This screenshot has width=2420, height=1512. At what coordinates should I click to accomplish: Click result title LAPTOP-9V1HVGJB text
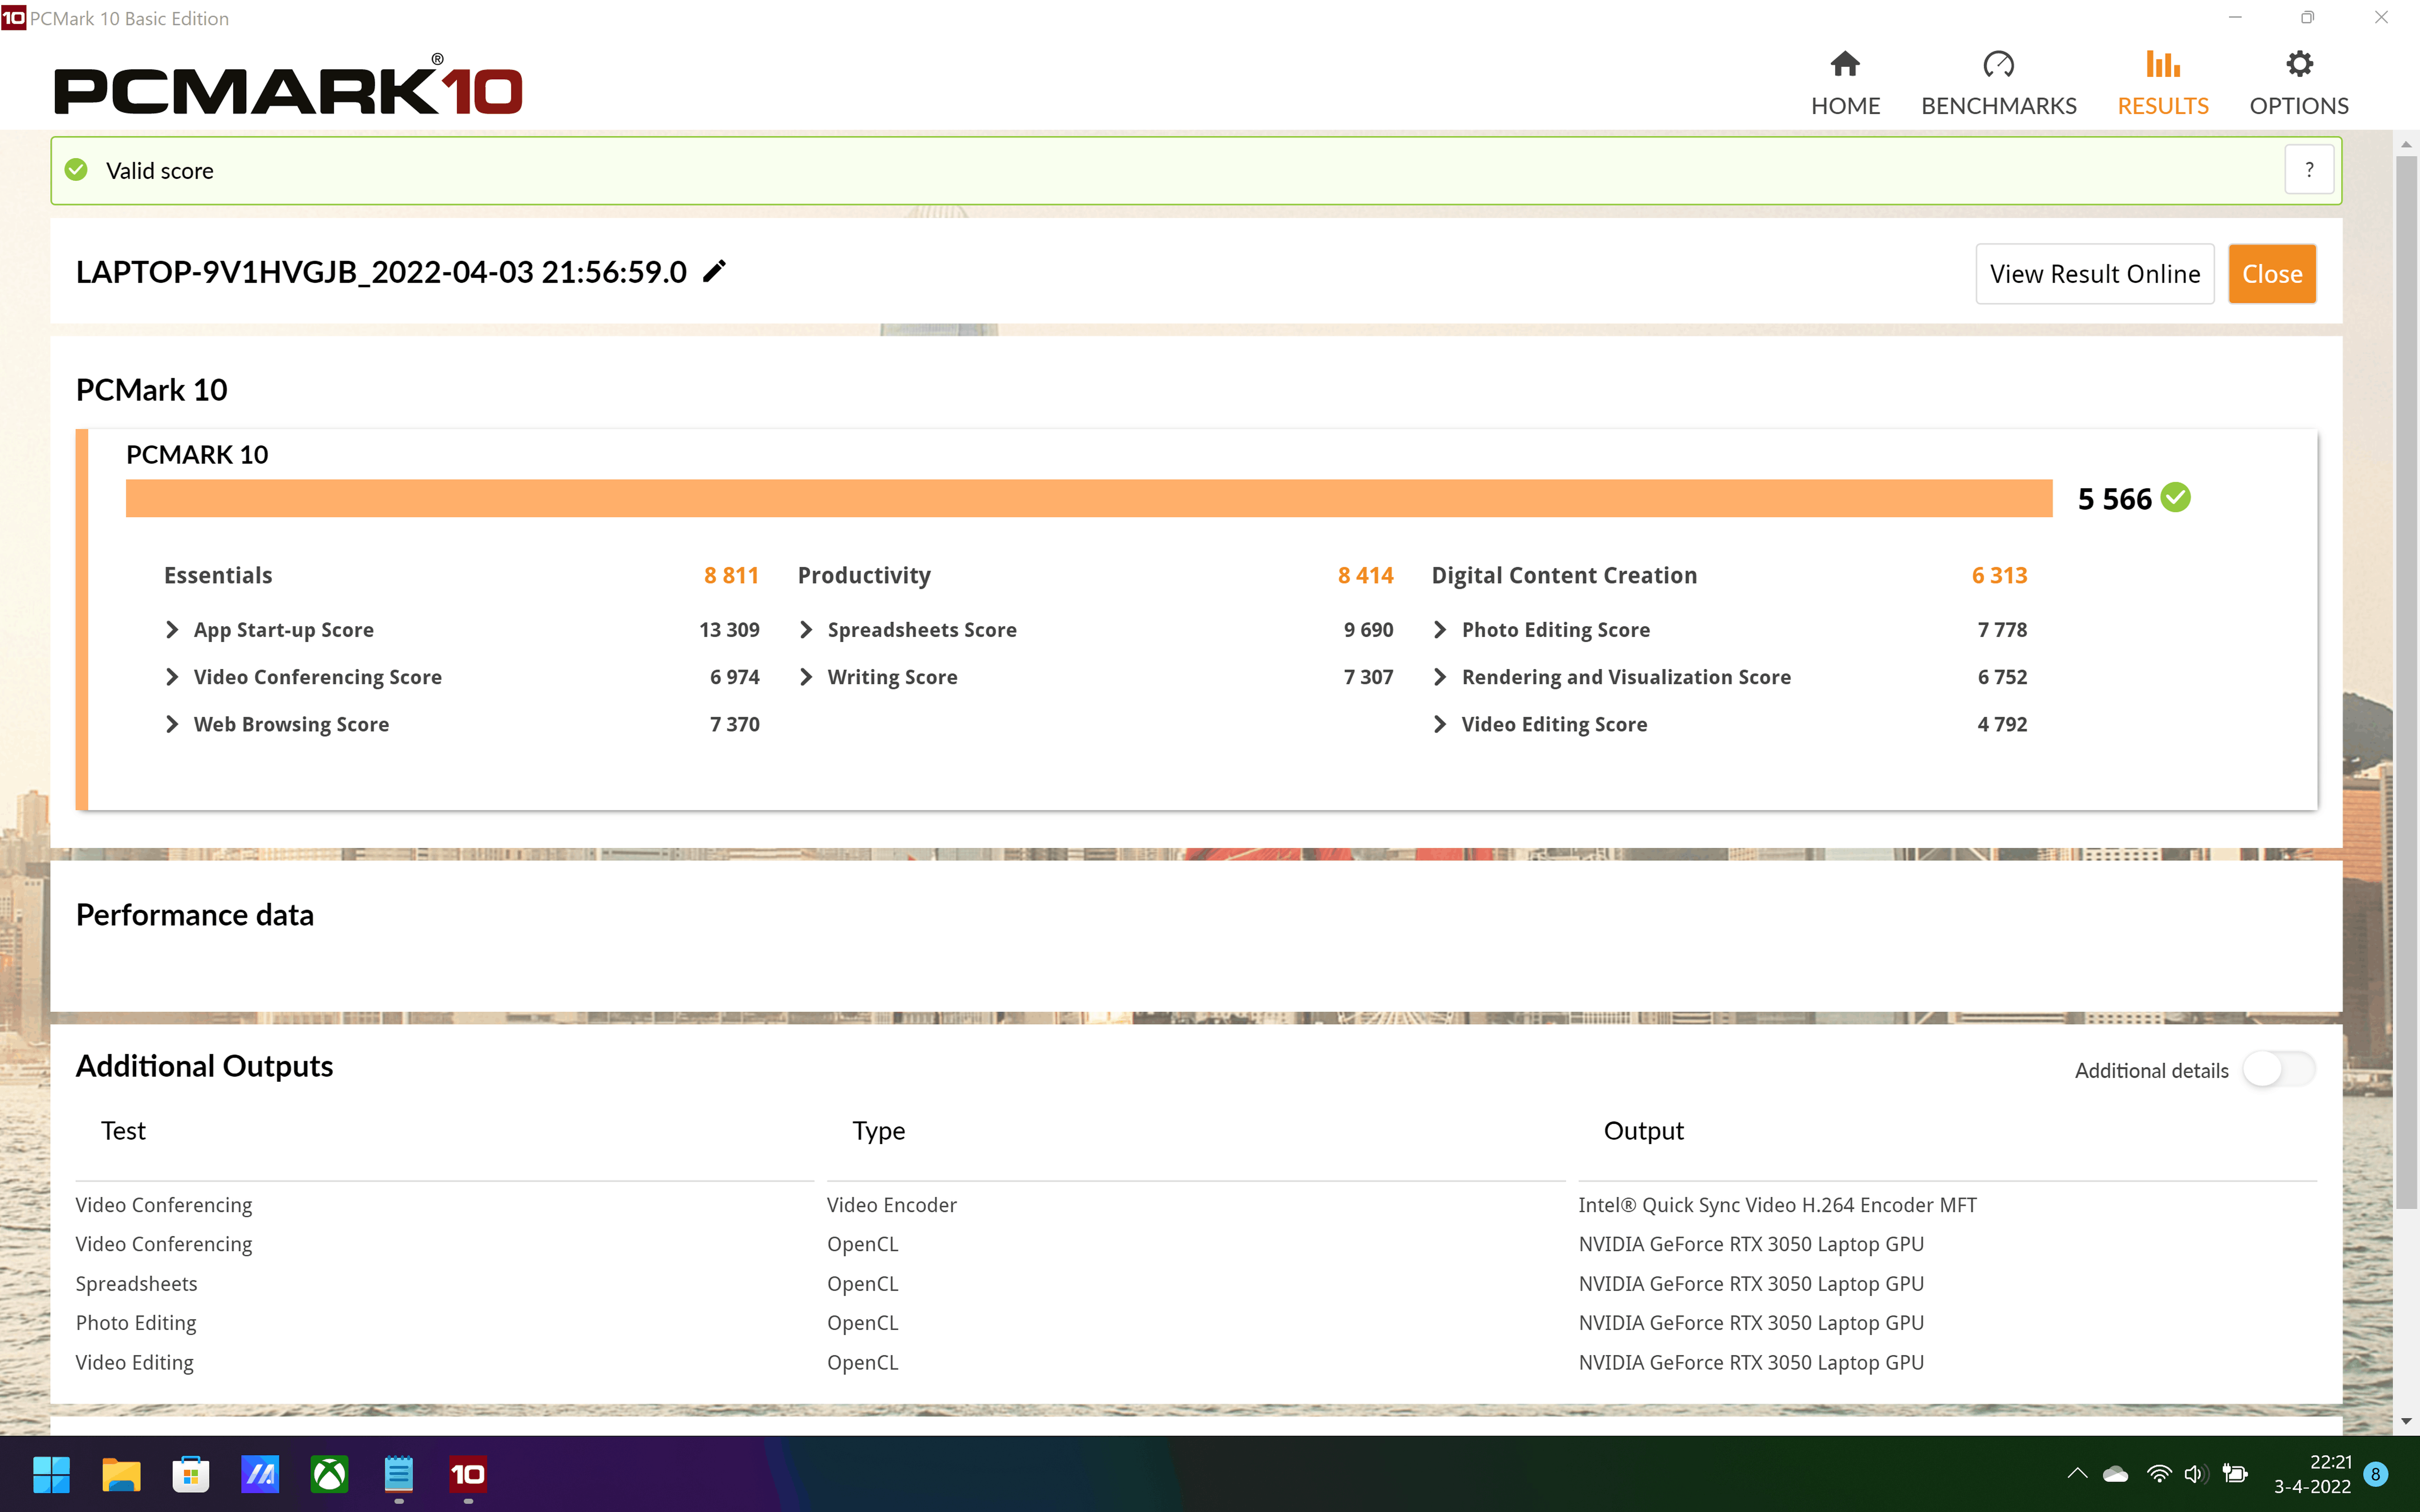coord(381,272)
